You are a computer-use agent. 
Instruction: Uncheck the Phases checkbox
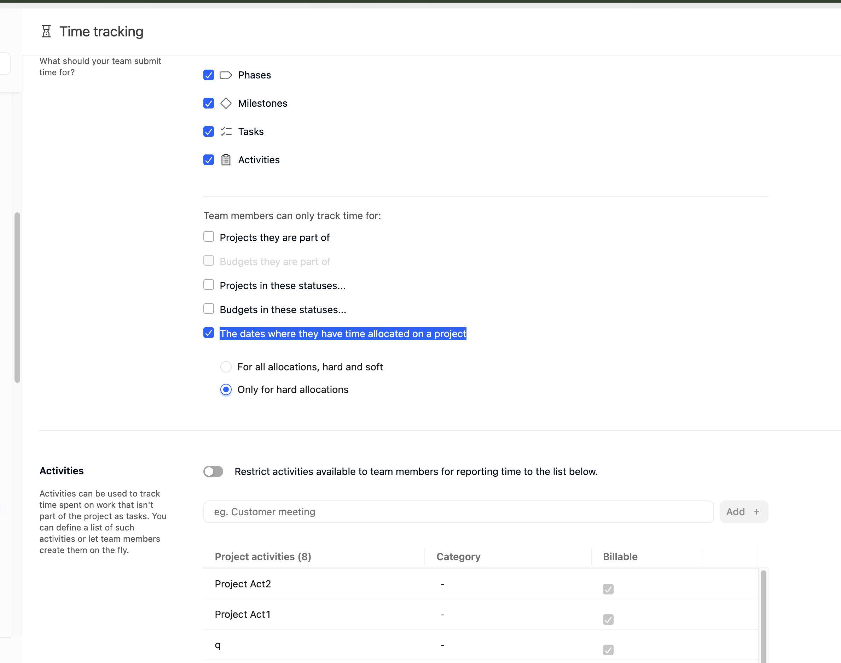[209, 75]
